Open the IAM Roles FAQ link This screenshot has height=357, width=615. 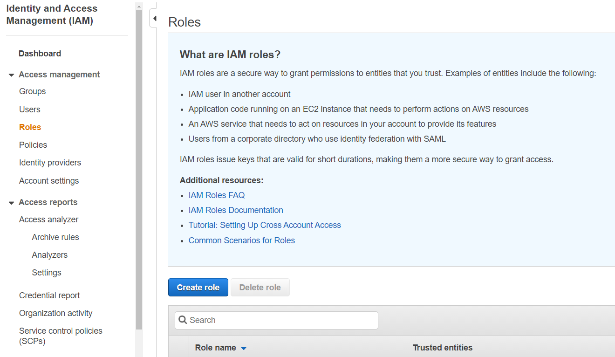(x=217, y=195)
